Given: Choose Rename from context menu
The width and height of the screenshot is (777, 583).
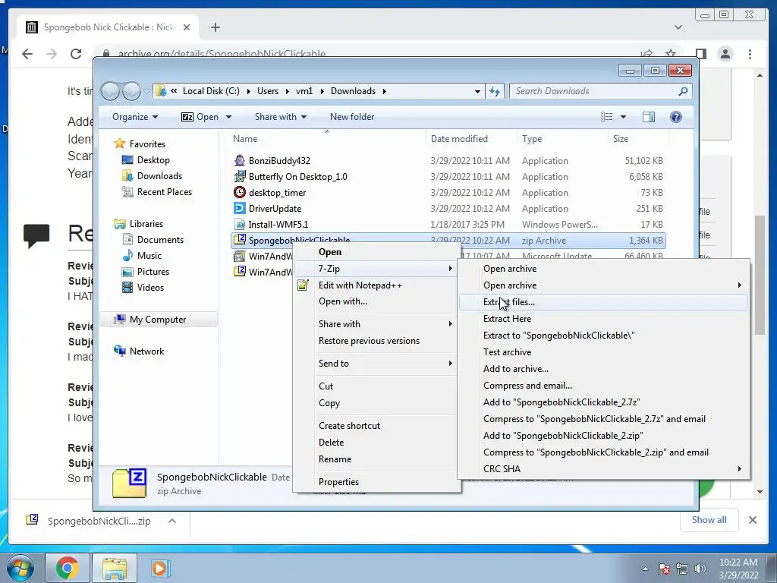Looking at the screenshot, I should tap(376, 459).
